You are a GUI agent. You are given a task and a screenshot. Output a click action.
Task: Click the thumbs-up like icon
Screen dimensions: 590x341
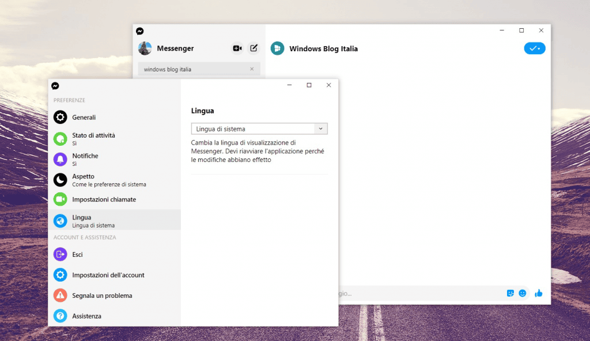[x=538, y=293]
